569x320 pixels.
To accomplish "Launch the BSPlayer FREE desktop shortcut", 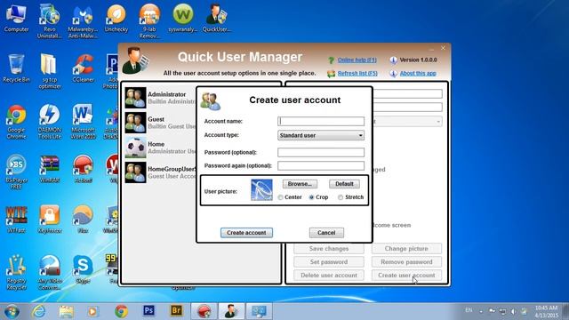I will [x=16, y=172].
